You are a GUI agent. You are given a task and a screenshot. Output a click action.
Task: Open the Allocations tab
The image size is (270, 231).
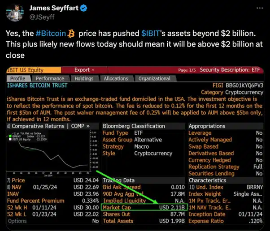116,78
